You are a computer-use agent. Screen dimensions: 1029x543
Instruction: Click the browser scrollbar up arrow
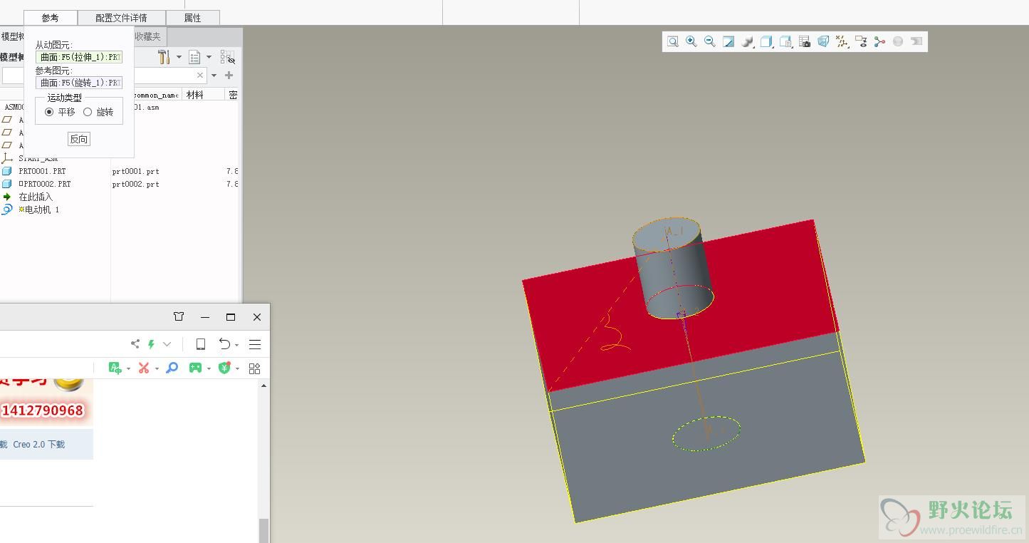pos(263,386)
